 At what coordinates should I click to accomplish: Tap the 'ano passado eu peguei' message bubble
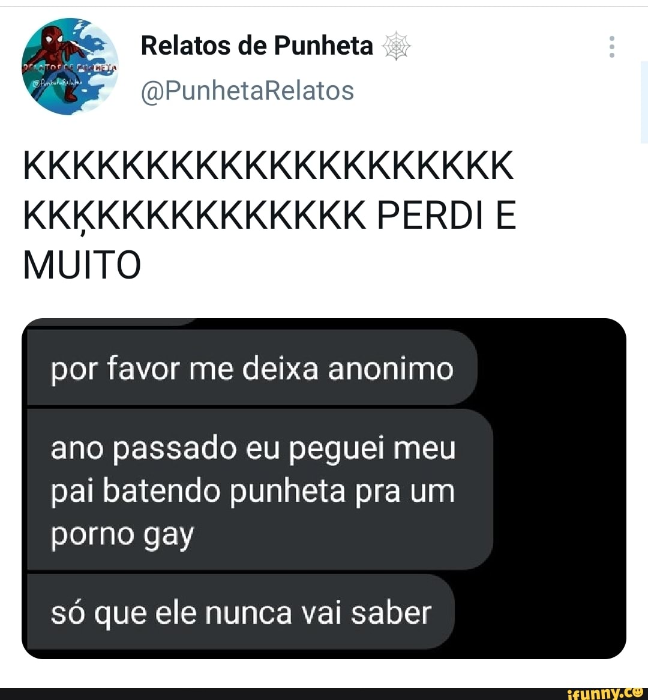coord(260,490)
